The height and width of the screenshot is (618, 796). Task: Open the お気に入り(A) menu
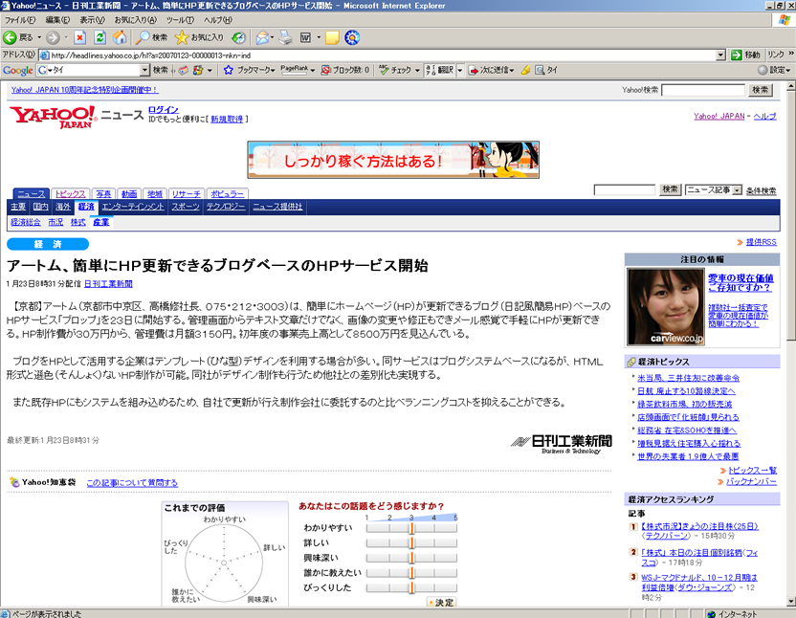pos(135,20)
